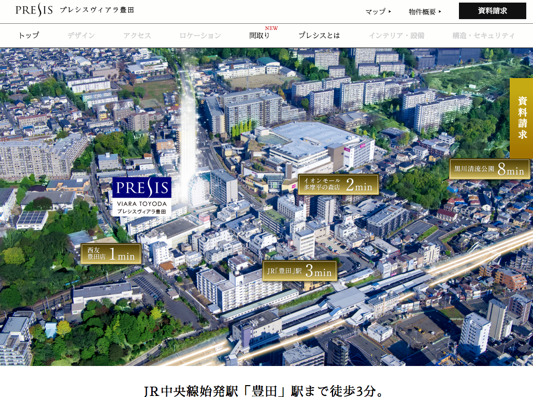Open the 物件概要 link in header
This screenshot has width=533, height=397.
(x=424, y=11)
